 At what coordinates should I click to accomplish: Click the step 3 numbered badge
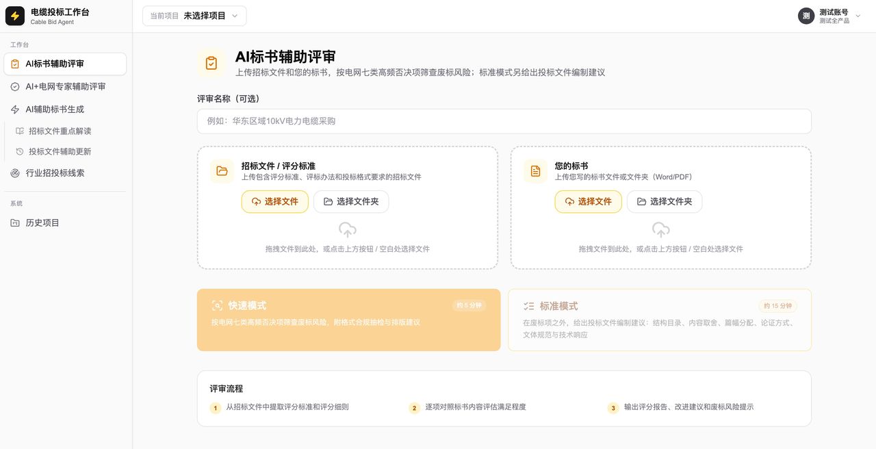click(613, 408)
